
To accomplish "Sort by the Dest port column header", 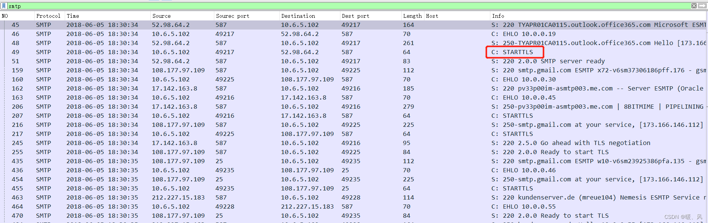I will click(x=355, y=16).
